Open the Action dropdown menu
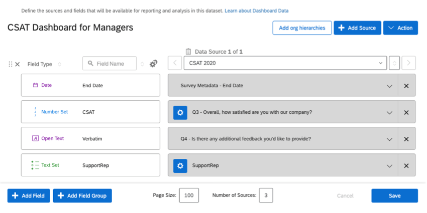Viewport: 427px width, 213px height. [400, 28]
